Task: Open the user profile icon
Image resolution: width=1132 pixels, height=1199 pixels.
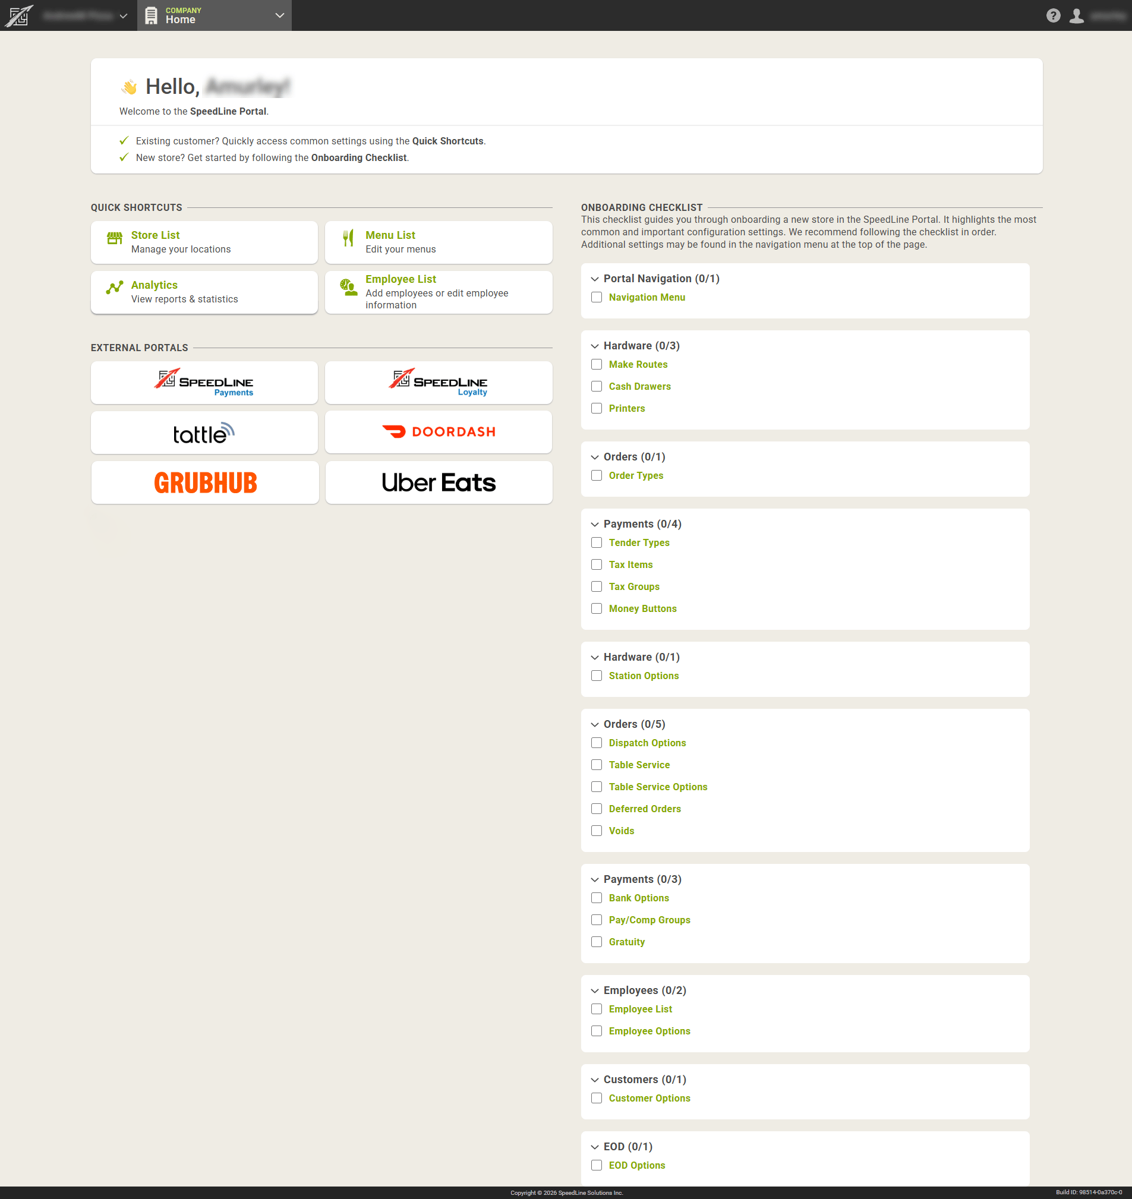Action: [x=1077, y=15]
